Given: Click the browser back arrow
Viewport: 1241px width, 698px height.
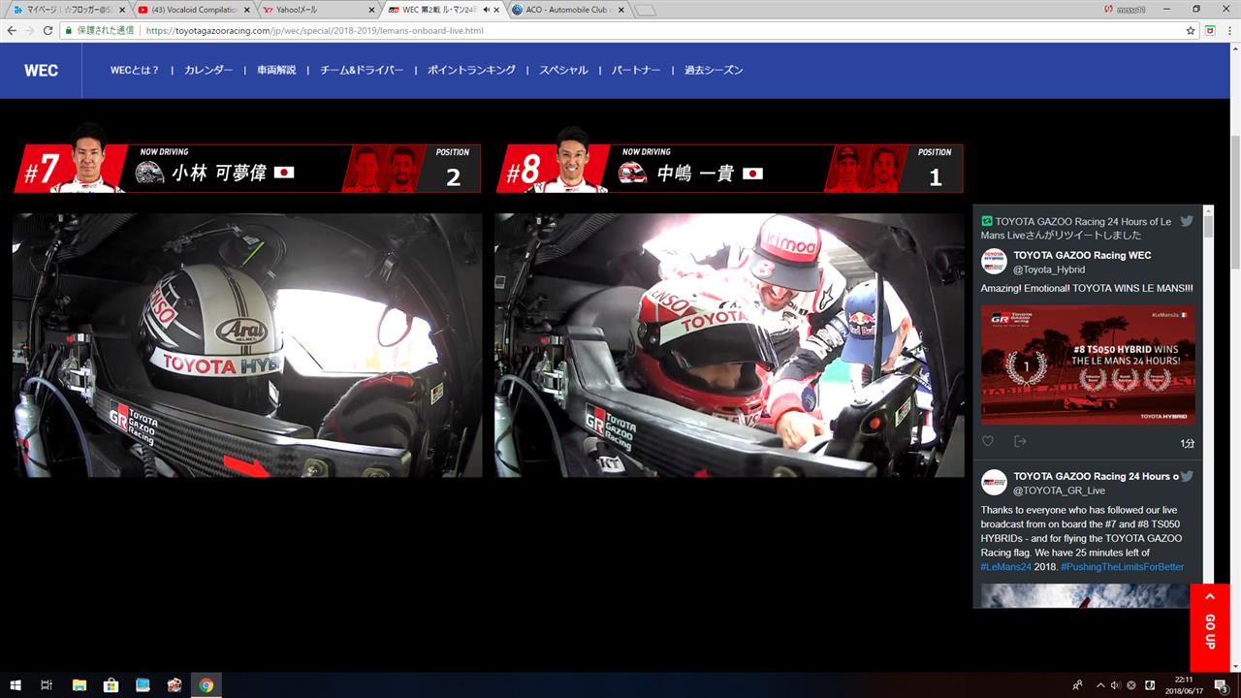Looking at the screenshot, I should (12, 30).
